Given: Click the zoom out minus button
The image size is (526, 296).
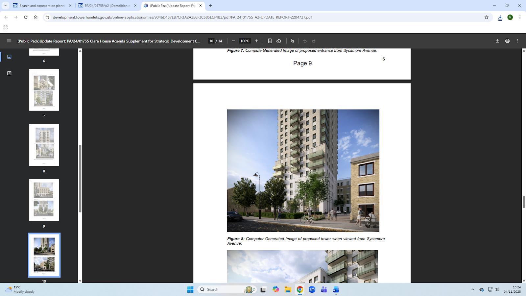Looking at the screenshot, I should click(x=233, y=41).
